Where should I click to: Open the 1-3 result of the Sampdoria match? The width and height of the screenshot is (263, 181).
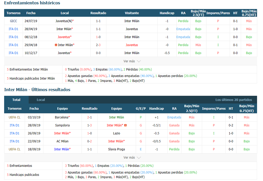coord(90,125)
